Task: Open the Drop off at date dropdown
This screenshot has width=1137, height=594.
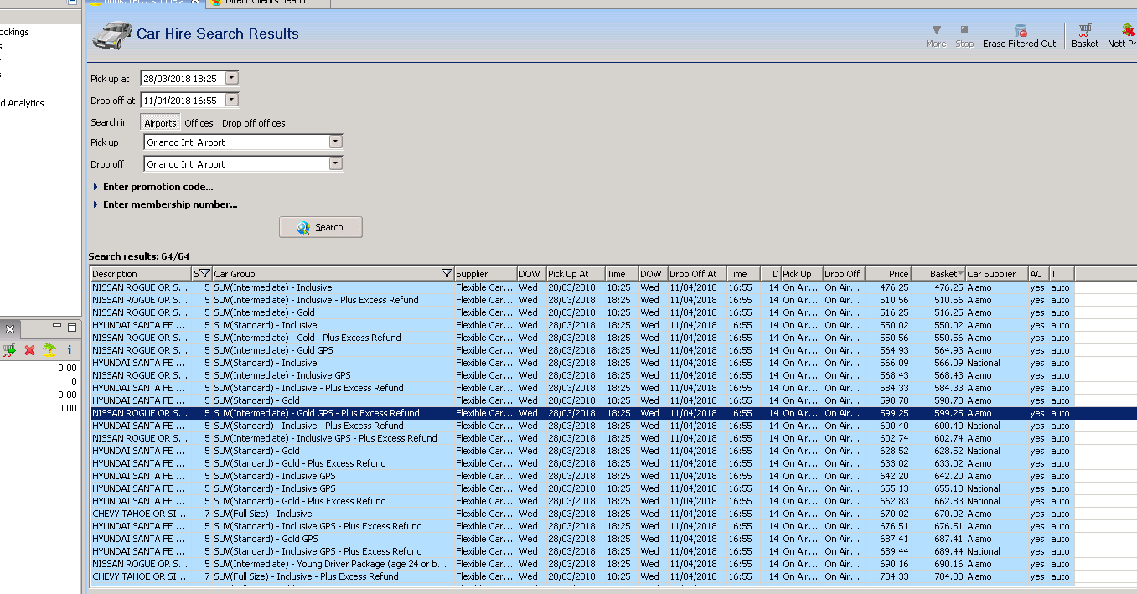Action: 231,100
